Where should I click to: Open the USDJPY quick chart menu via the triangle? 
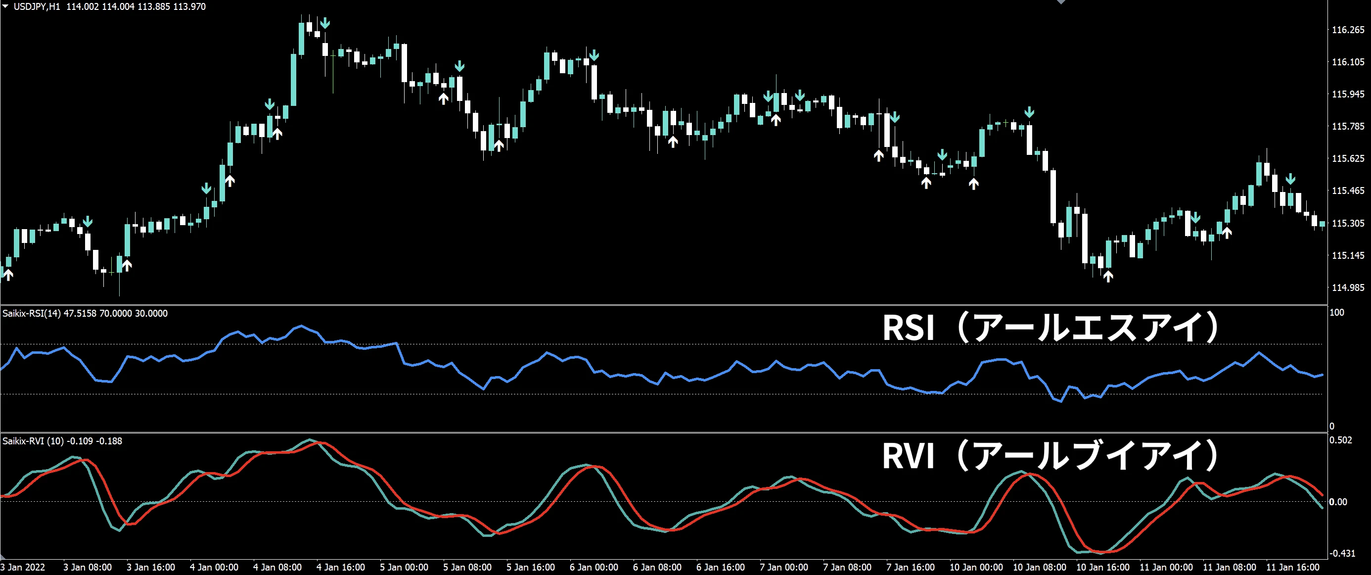[x=5, y=7]
